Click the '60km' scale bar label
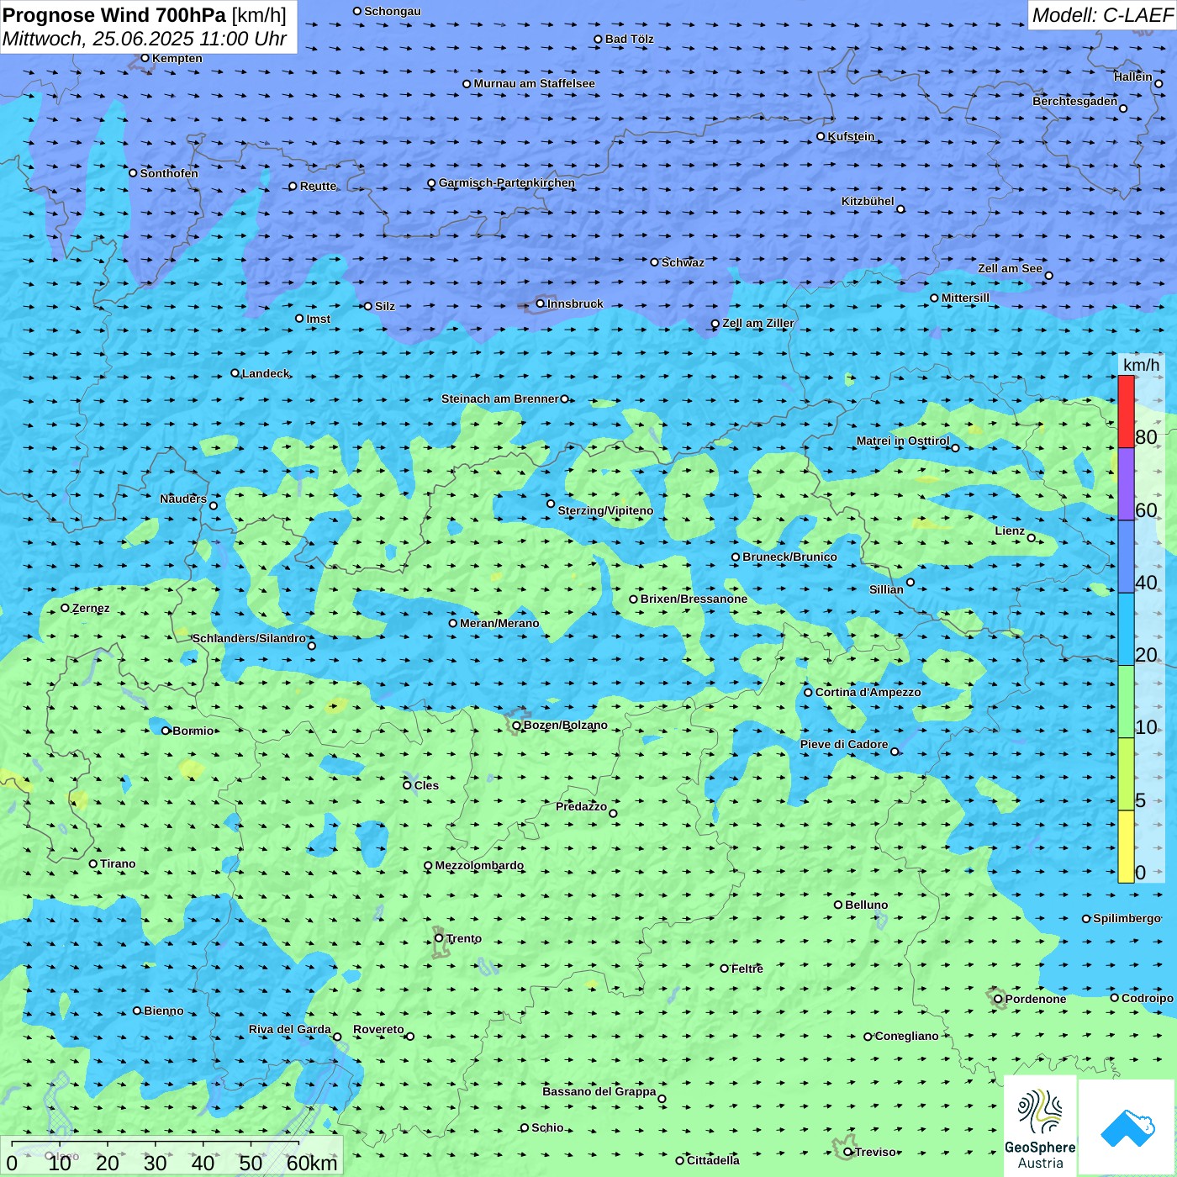Viewport: 1177px width, 1177px height. [x=312, y=1163]
